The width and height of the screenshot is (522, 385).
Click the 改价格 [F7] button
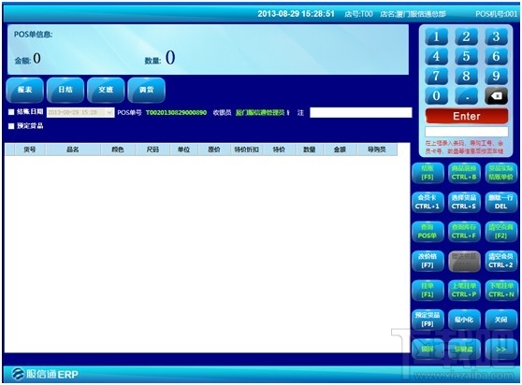(428, 261)
